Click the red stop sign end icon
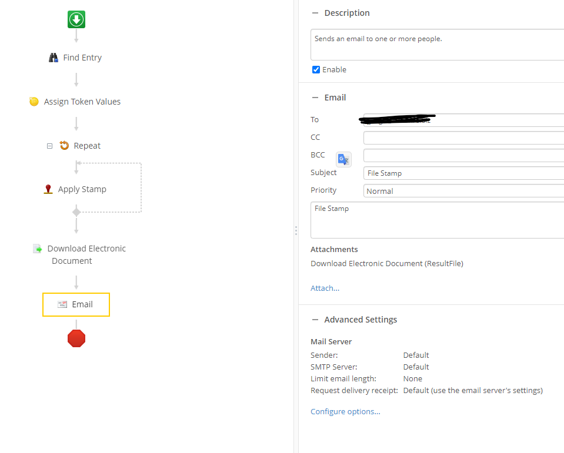The height and width of the screenshot is (453, 564). tap(76, 338)
